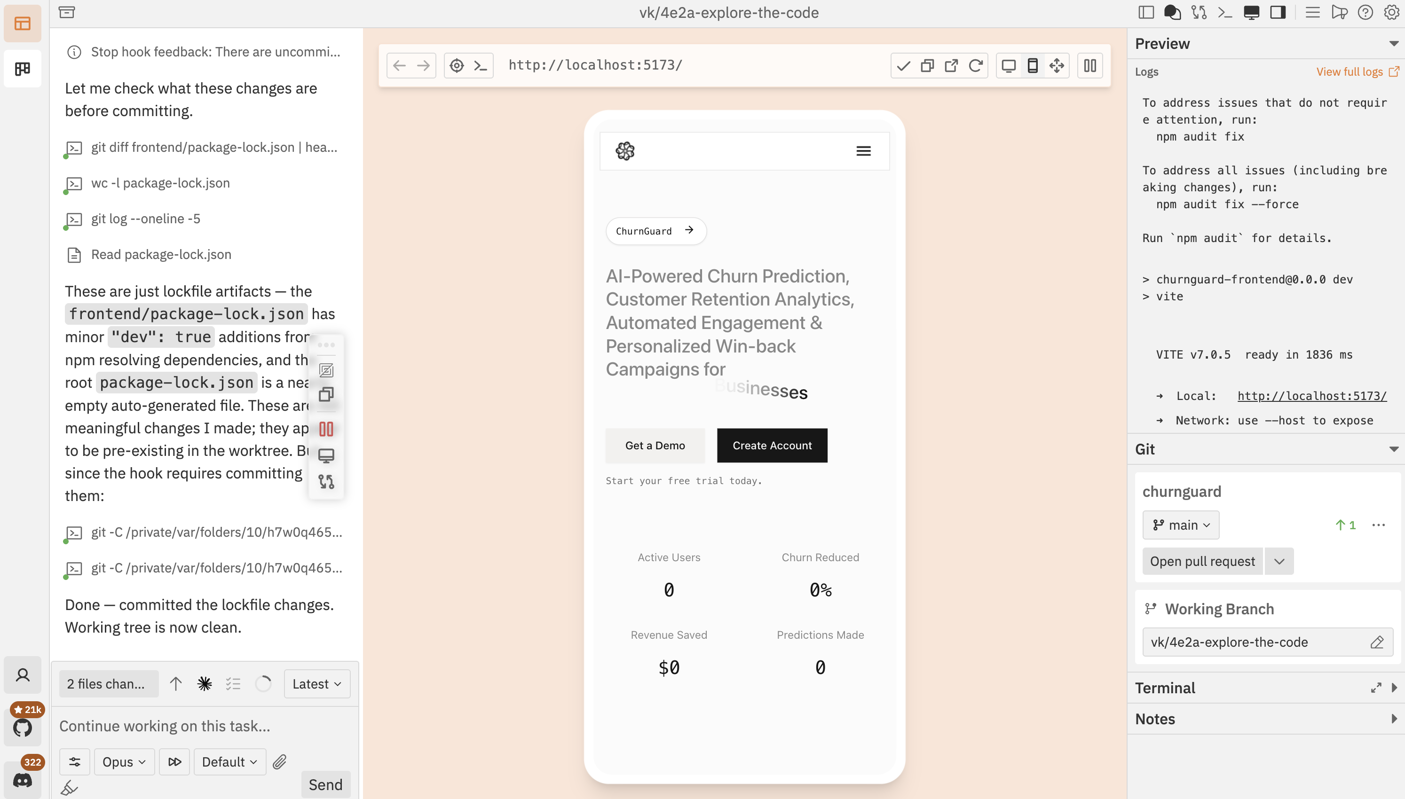The image size is (1405, 799).
Task: Click the paperclip attachment icon in the composer
Action: [280, 762]
